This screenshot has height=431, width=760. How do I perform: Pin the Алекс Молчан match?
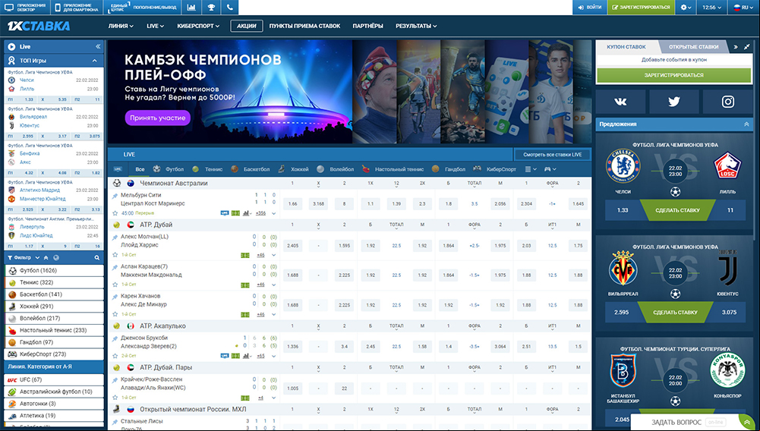[x=115, y=238]
